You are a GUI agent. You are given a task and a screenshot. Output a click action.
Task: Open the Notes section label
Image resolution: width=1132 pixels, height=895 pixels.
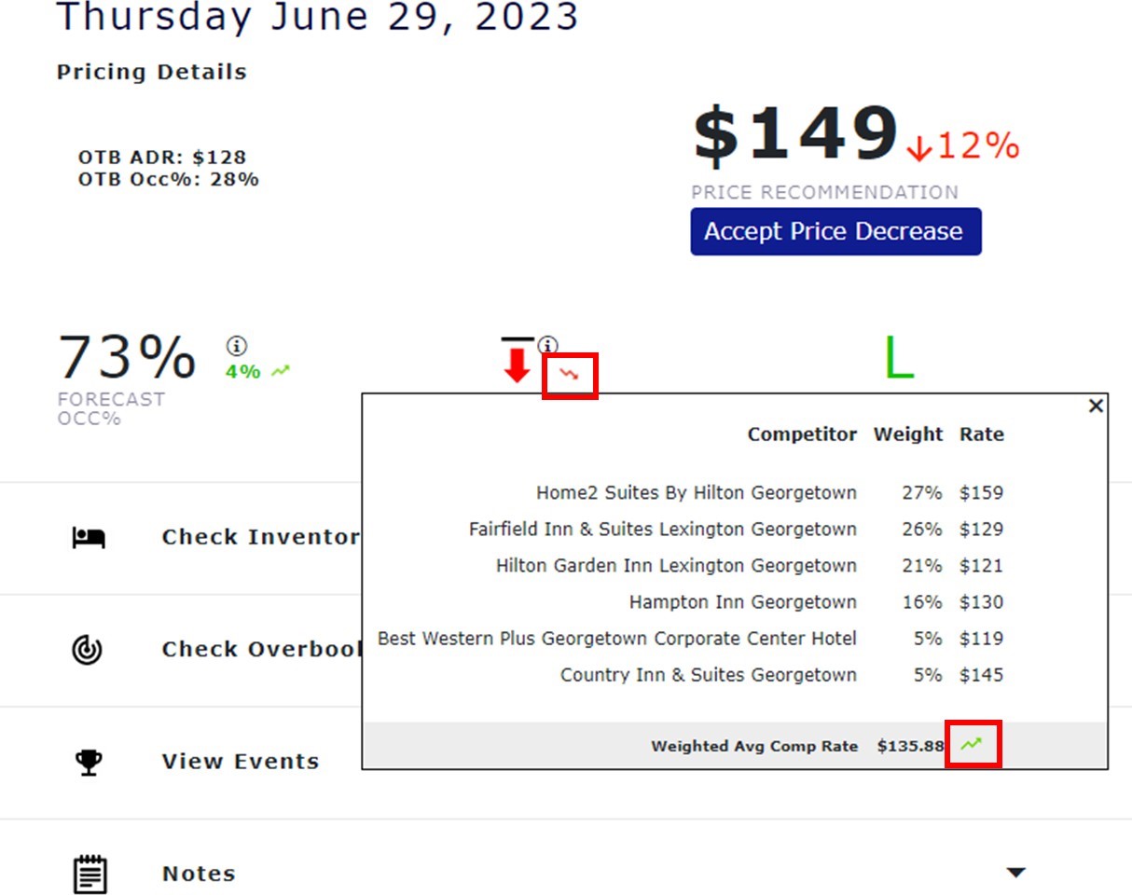pos(199,874)
